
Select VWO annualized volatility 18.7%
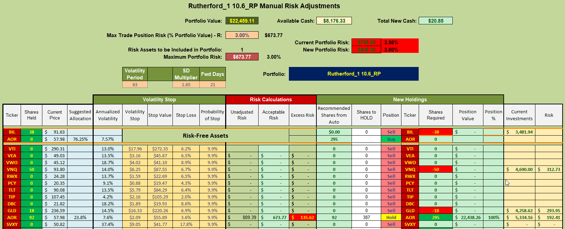(x=108, y=163)
